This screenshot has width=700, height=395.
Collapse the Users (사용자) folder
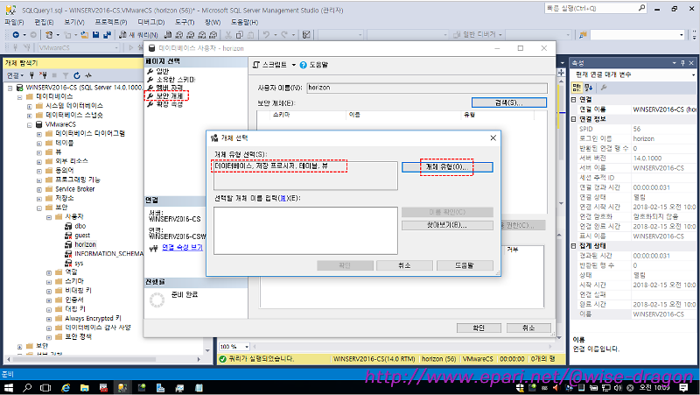click(49, 217)
